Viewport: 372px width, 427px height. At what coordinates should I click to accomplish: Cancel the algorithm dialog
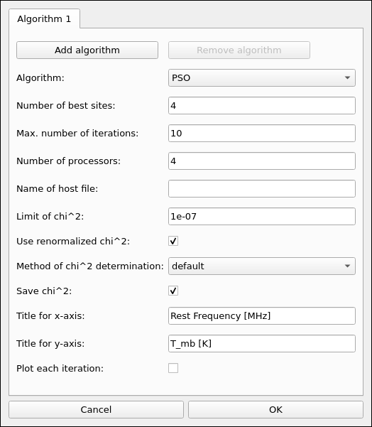click(x=96, y=409)
